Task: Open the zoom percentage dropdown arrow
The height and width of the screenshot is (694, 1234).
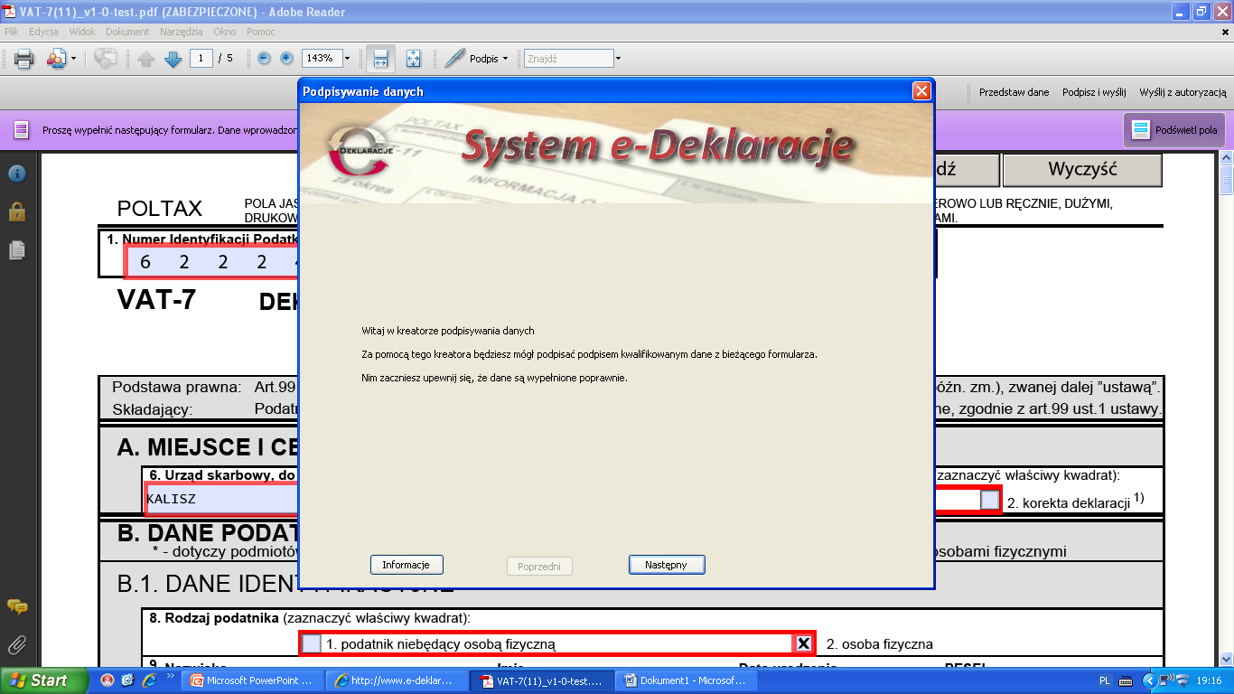Action: [x=347, y=59]
